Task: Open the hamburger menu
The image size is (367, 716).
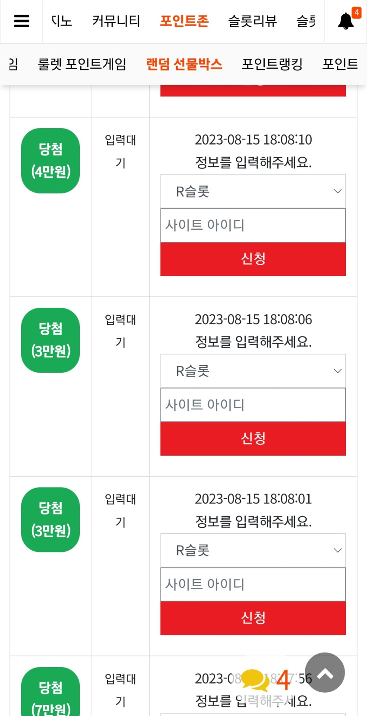Action: tap(22, 21)
